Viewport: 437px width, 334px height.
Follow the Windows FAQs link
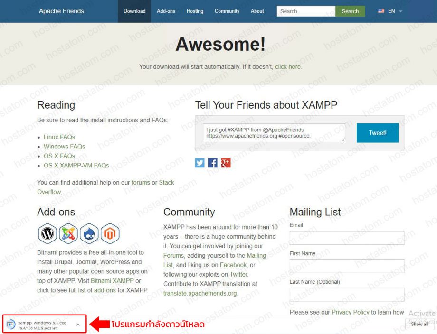click(x=64, y=146)
